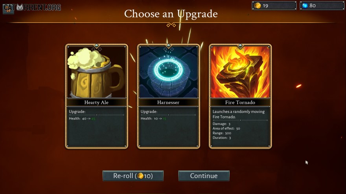Viewport: 346px width, 194px height.
Task: Re-roll the upgrades for 10 coins
Action: click(133, 176)
